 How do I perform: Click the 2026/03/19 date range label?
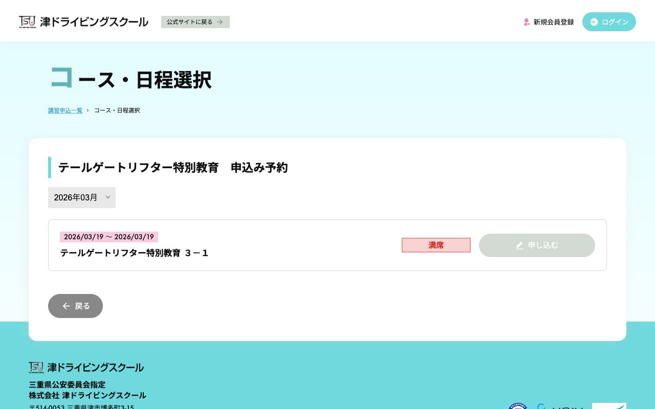coord(109,237)
